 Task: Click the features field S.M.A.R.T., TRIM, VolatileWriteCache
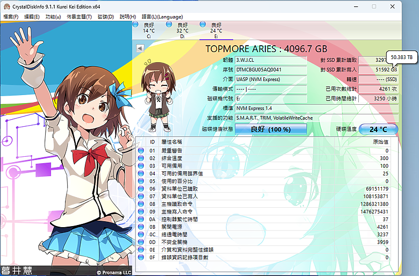point(316,118)
